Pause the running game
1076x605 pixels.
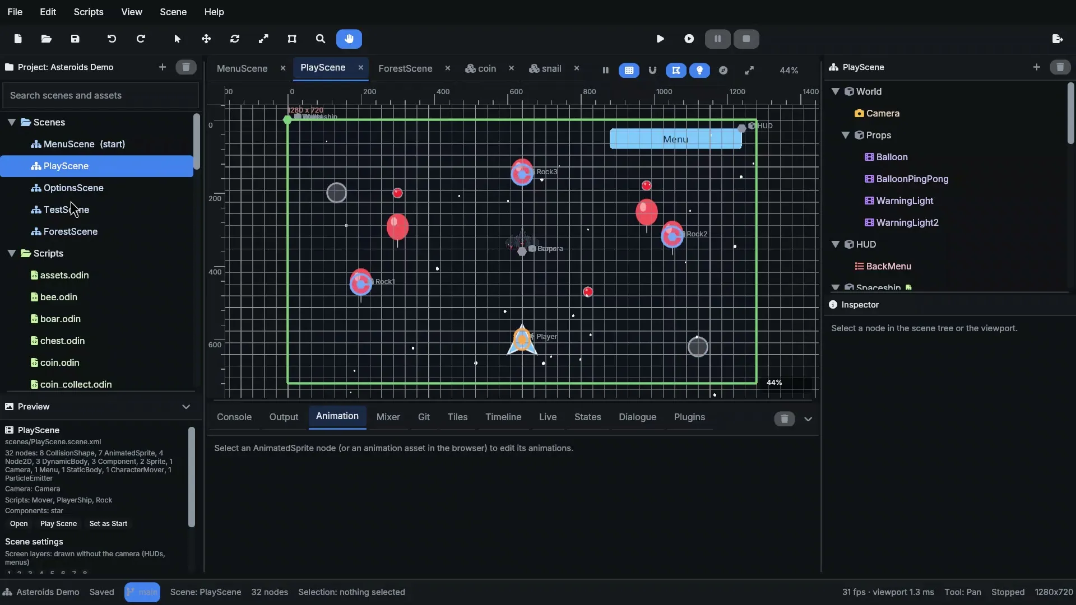click(718, 39)
